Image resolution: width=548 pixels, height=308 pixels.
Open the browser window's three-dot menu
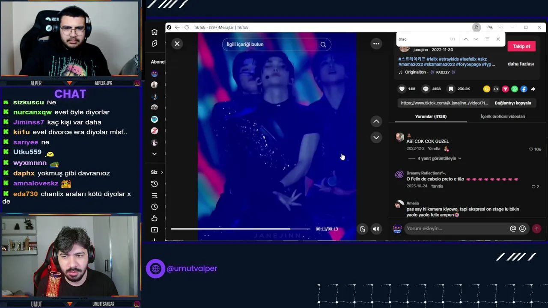click(501, 27)
